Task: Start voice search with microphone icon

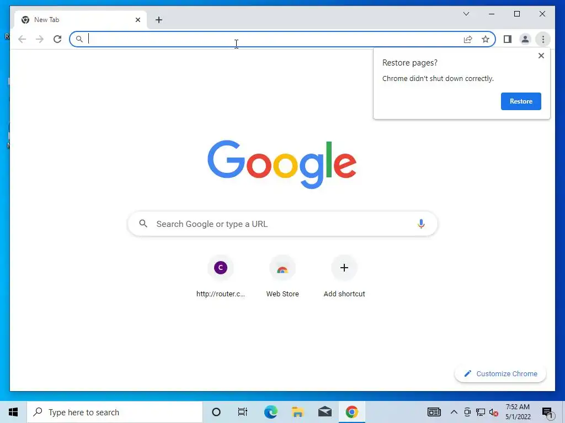Action: 420,224
